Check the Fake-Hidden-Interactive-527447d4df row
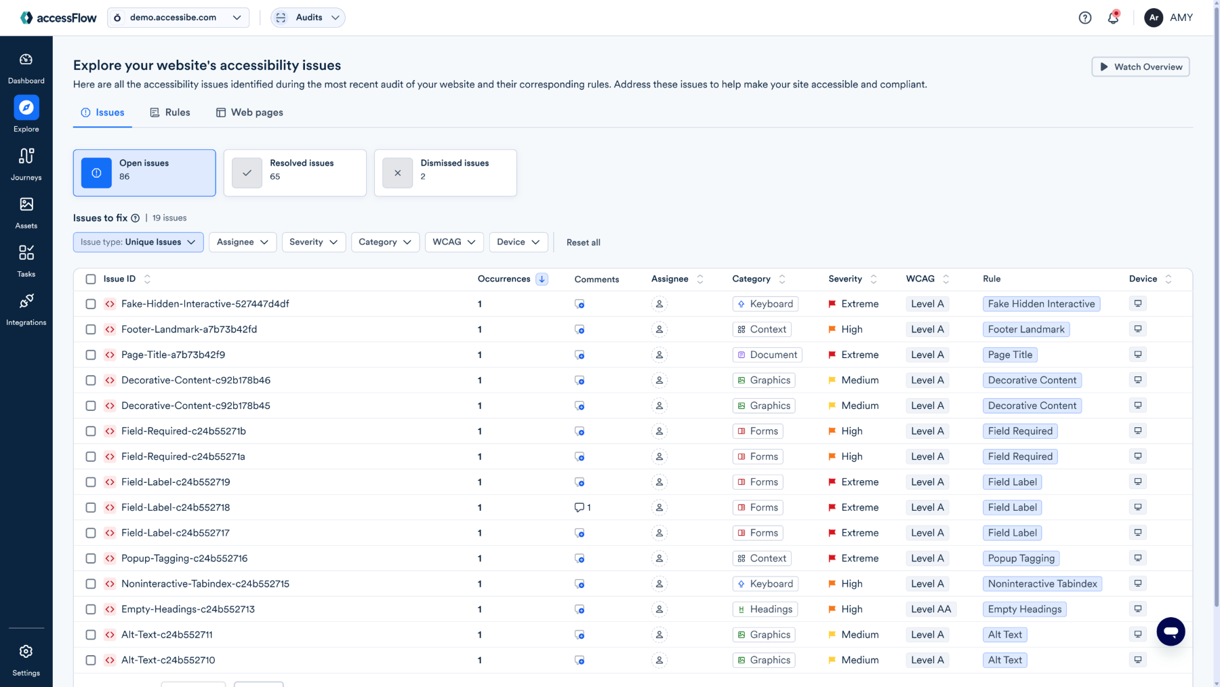Image resolution: width=1220 pixels, height=687 pixels. (91, 304)
